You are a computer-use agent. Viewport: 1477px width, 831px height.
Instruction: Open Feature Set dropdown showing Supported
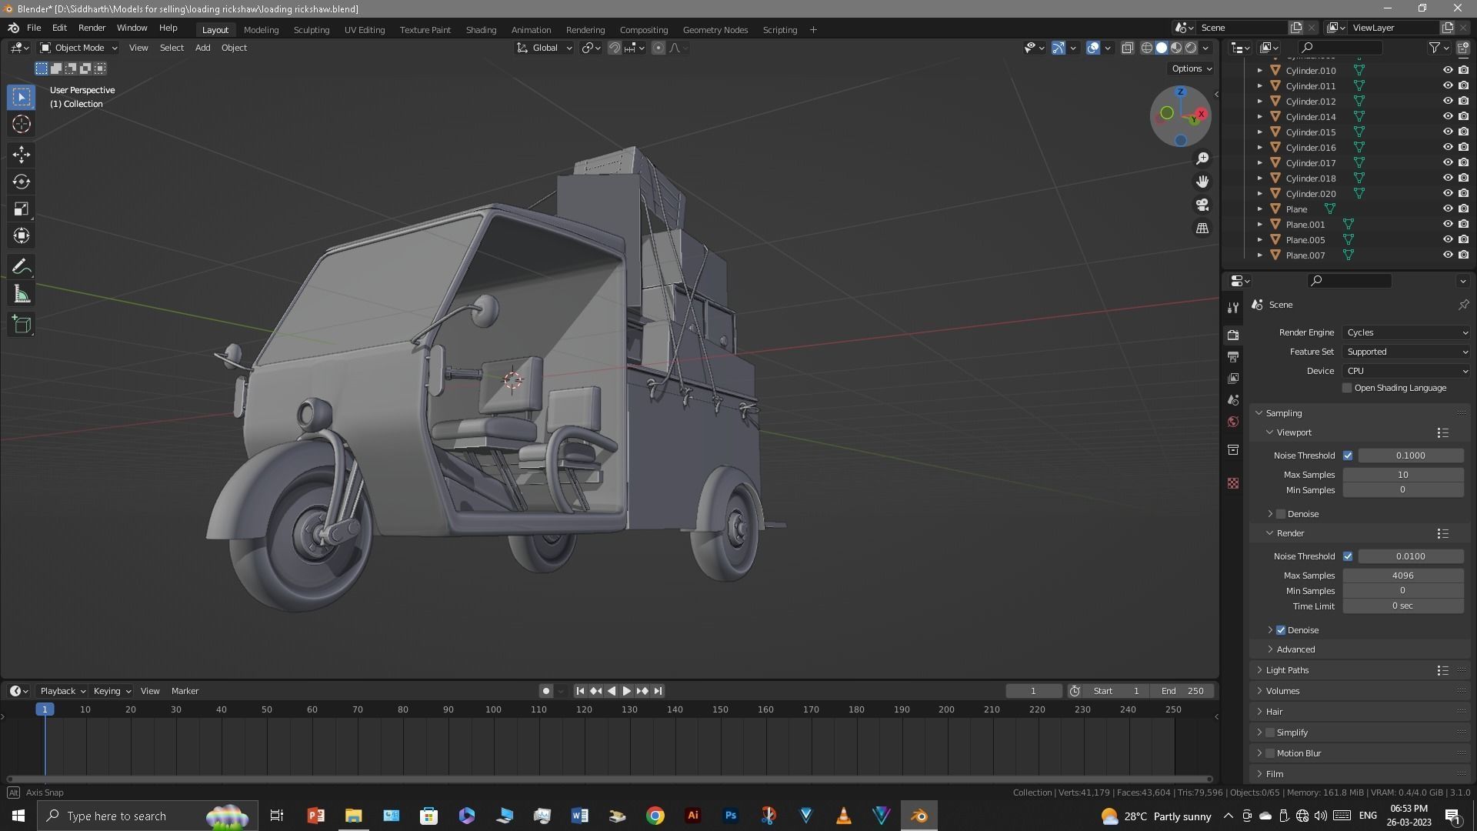[1406, 352]
